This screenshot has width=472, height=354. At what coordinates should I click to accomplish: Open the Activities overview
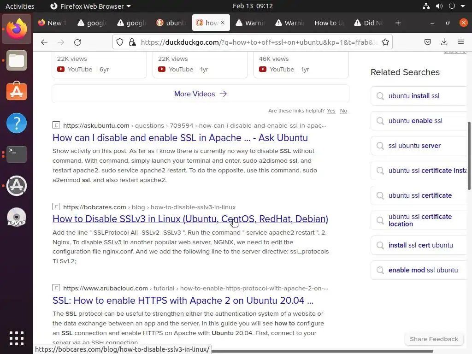[x=20, y=6]
